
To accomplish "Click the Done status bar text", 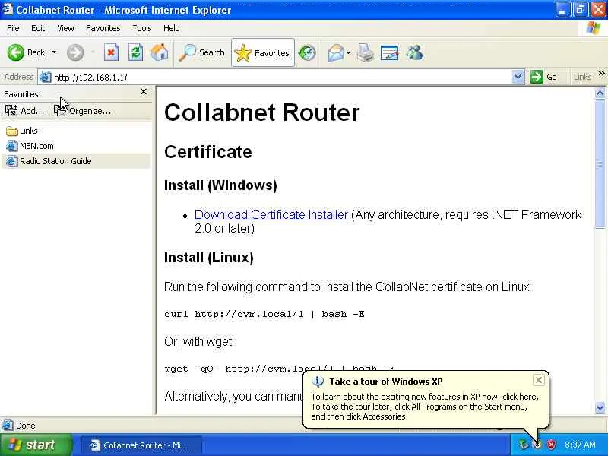I will tap(26, 426).
